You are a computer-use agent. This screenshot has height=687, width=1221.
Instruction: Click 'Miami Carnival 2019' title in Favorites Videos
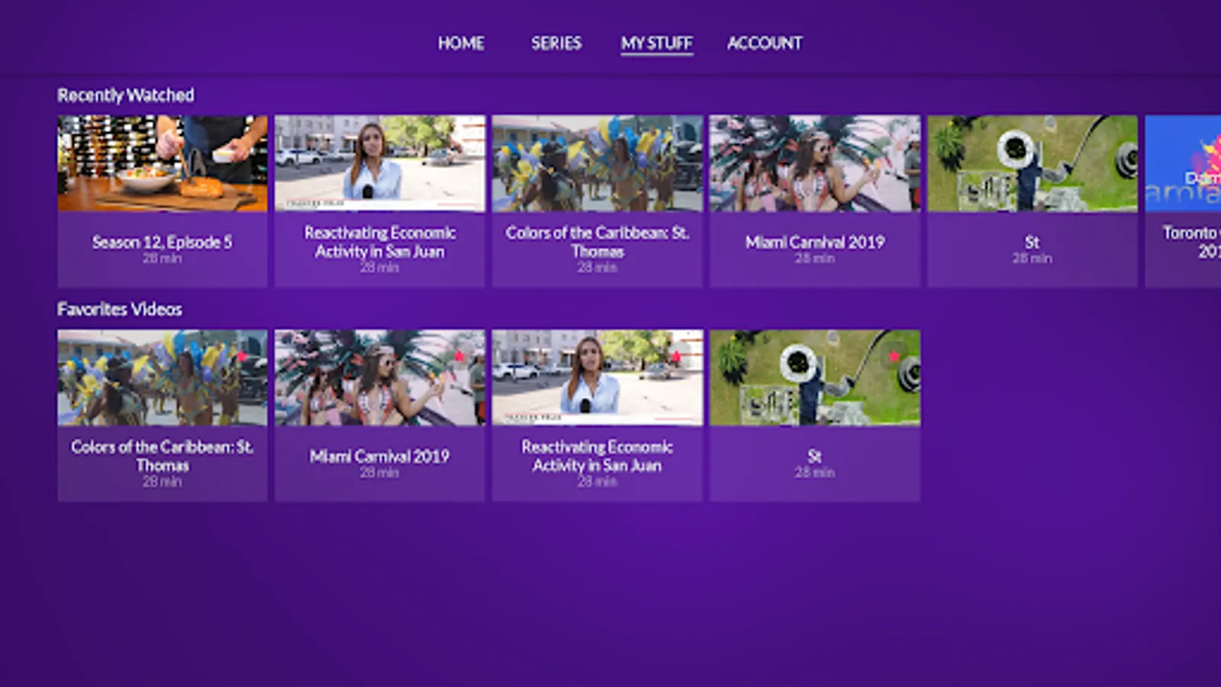(x=380, y=456)
